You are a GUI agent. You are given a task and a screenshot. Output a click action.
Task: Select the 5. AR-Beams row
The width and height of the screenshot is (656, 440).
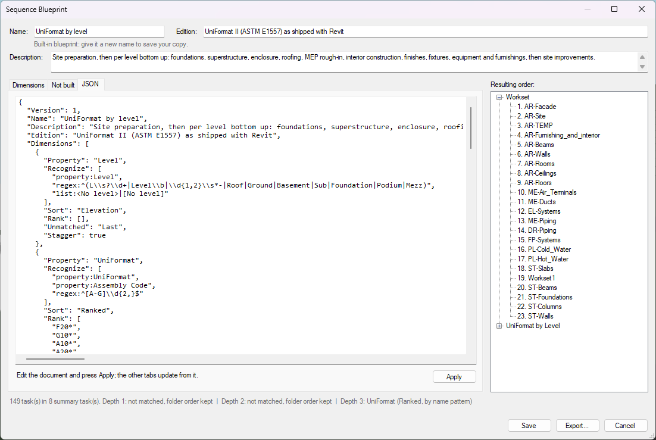click(x=536, y=145)
